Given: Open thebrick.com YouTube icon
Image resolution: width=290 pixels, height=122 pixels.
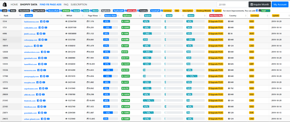Looking at the screenshot, I should click(44, 101).
